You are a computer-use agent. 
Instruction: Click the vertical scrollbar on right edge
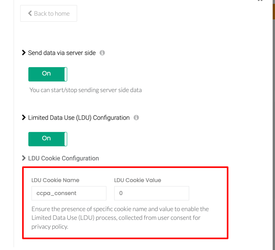click(x=274, y=125)
